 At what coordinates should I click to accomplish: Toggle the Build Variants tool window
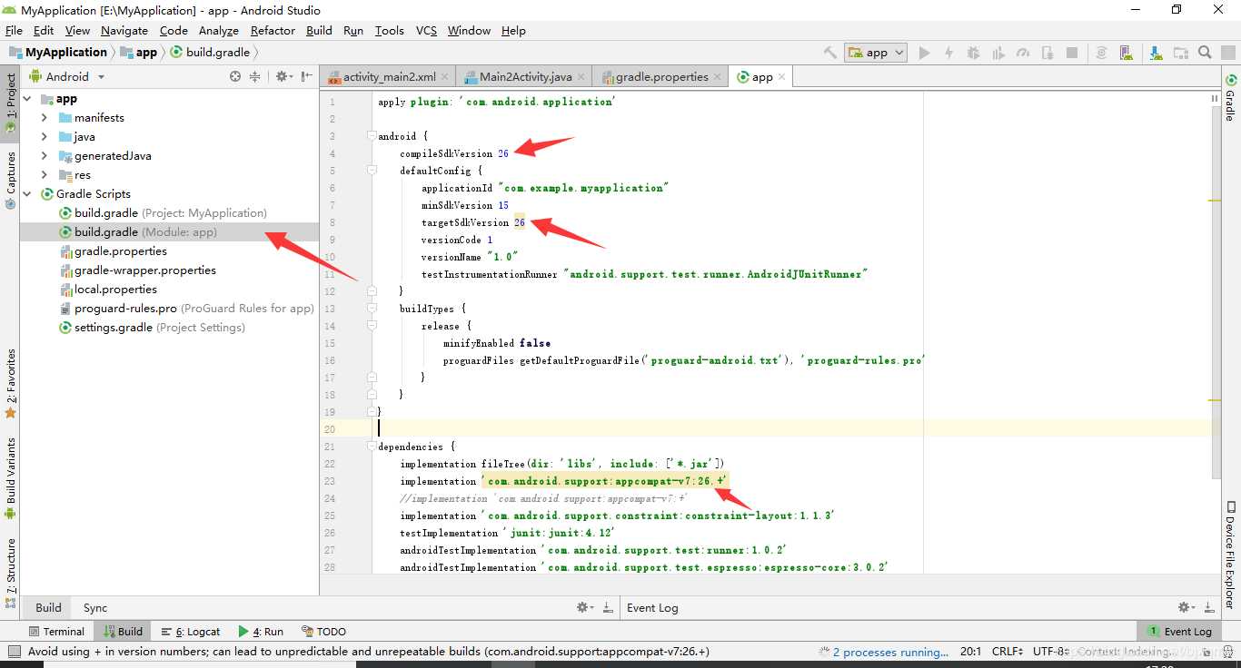[11, 478]
